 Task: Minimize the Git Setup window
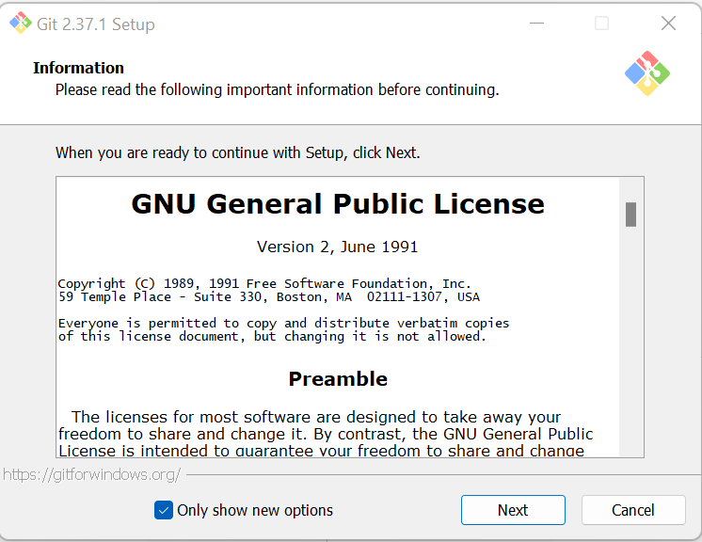[536, 23]
